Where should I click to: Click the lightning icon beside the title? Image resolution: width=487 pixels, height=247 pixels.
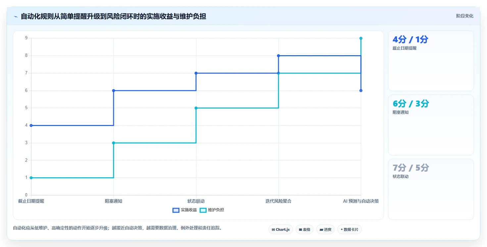tap(16, 17)
